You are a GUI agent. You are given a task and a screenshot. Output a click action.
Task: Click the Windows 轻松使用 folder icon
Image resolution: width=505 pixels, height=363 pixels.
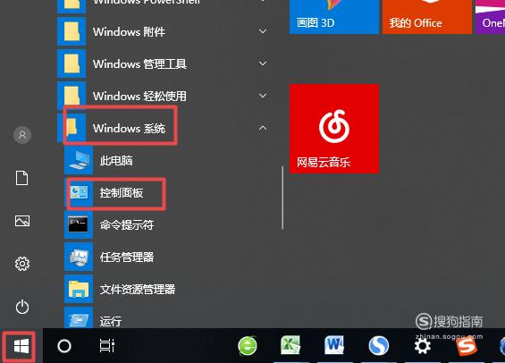pos(72,96)
